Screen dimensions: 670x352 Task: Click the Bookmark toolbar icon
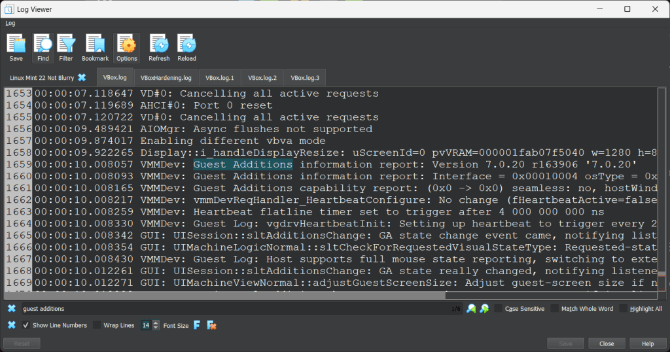point(96,48)
